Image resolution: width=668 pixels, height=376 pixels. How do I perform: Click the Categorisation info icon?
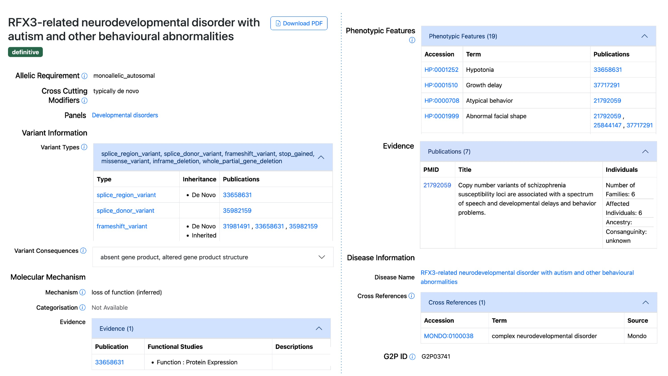82,307
